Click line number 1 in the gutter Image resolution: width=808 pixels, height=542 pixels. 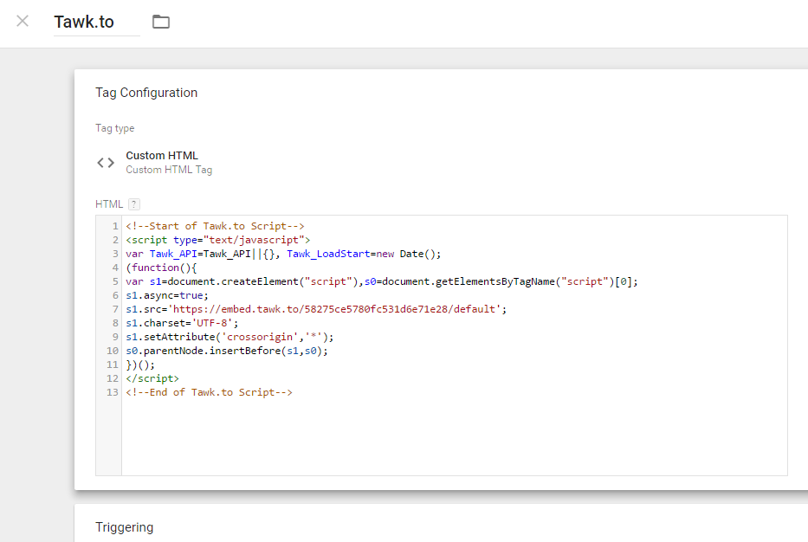click(x=115, y=226)
